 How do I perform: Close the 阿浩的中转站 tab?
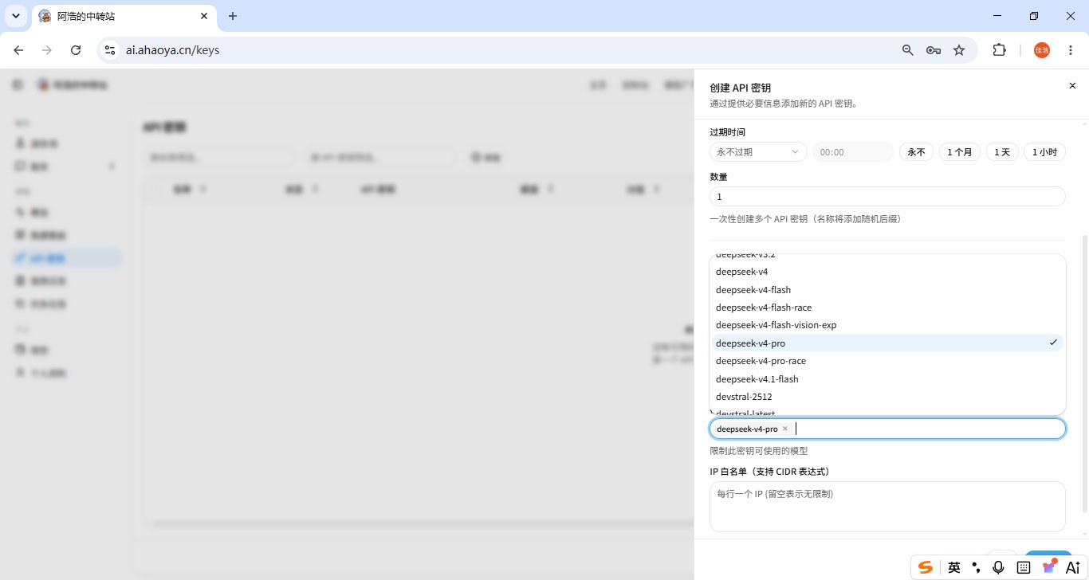[x=204, y=16]
